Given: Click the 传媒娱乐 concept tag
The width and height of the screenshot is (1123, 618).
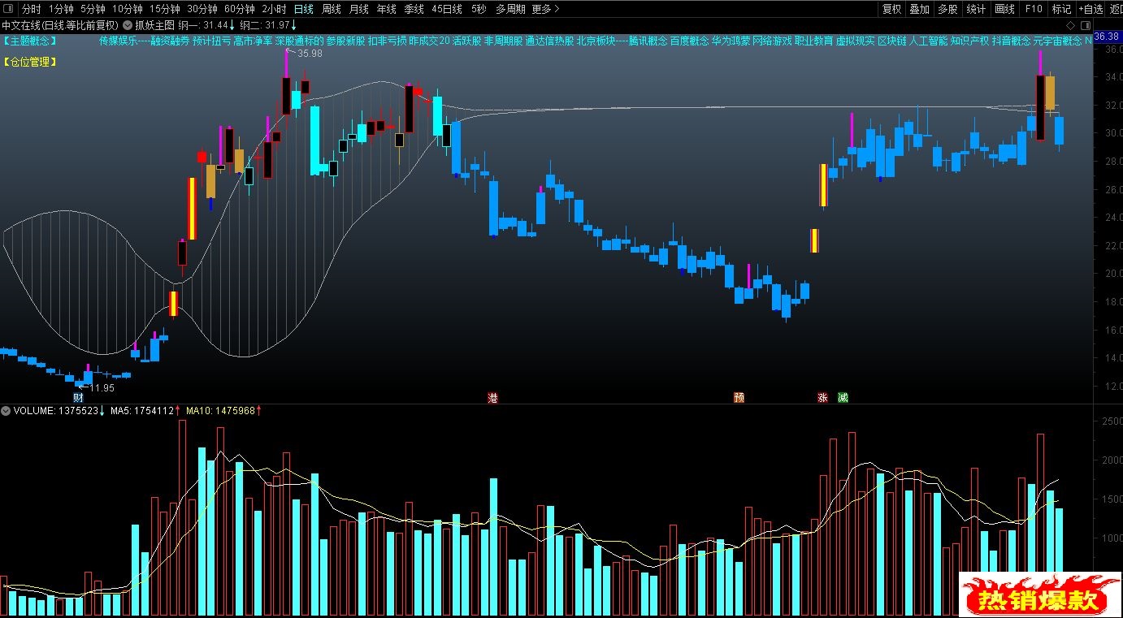Looking at the screenshot, I should click(x=119, y=40).
